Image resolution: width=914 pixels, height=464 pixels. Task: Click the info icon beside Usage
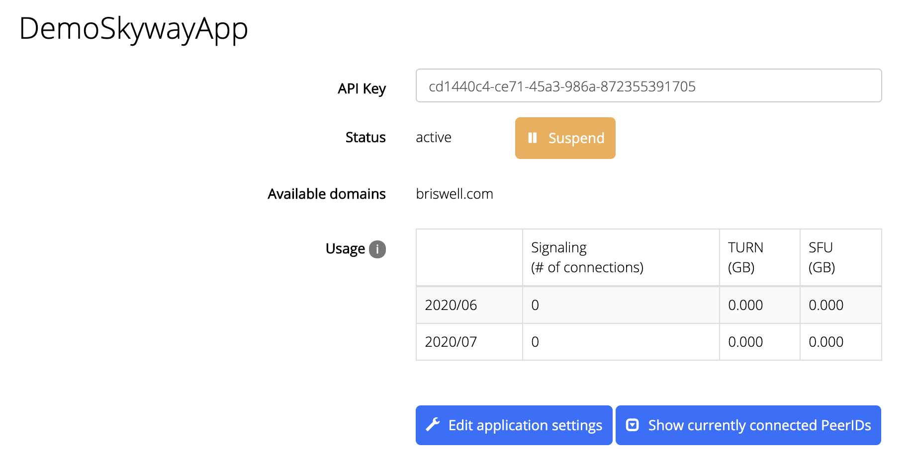pyautogui.click(x=377, y=249)
